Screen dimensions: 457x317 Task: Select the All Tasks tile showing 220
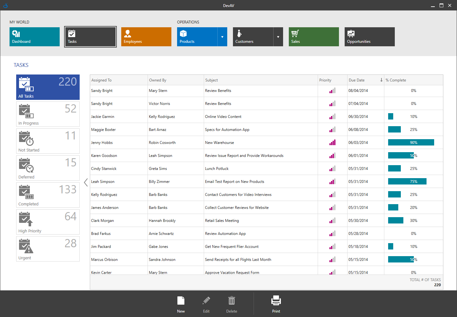(48, 87)
